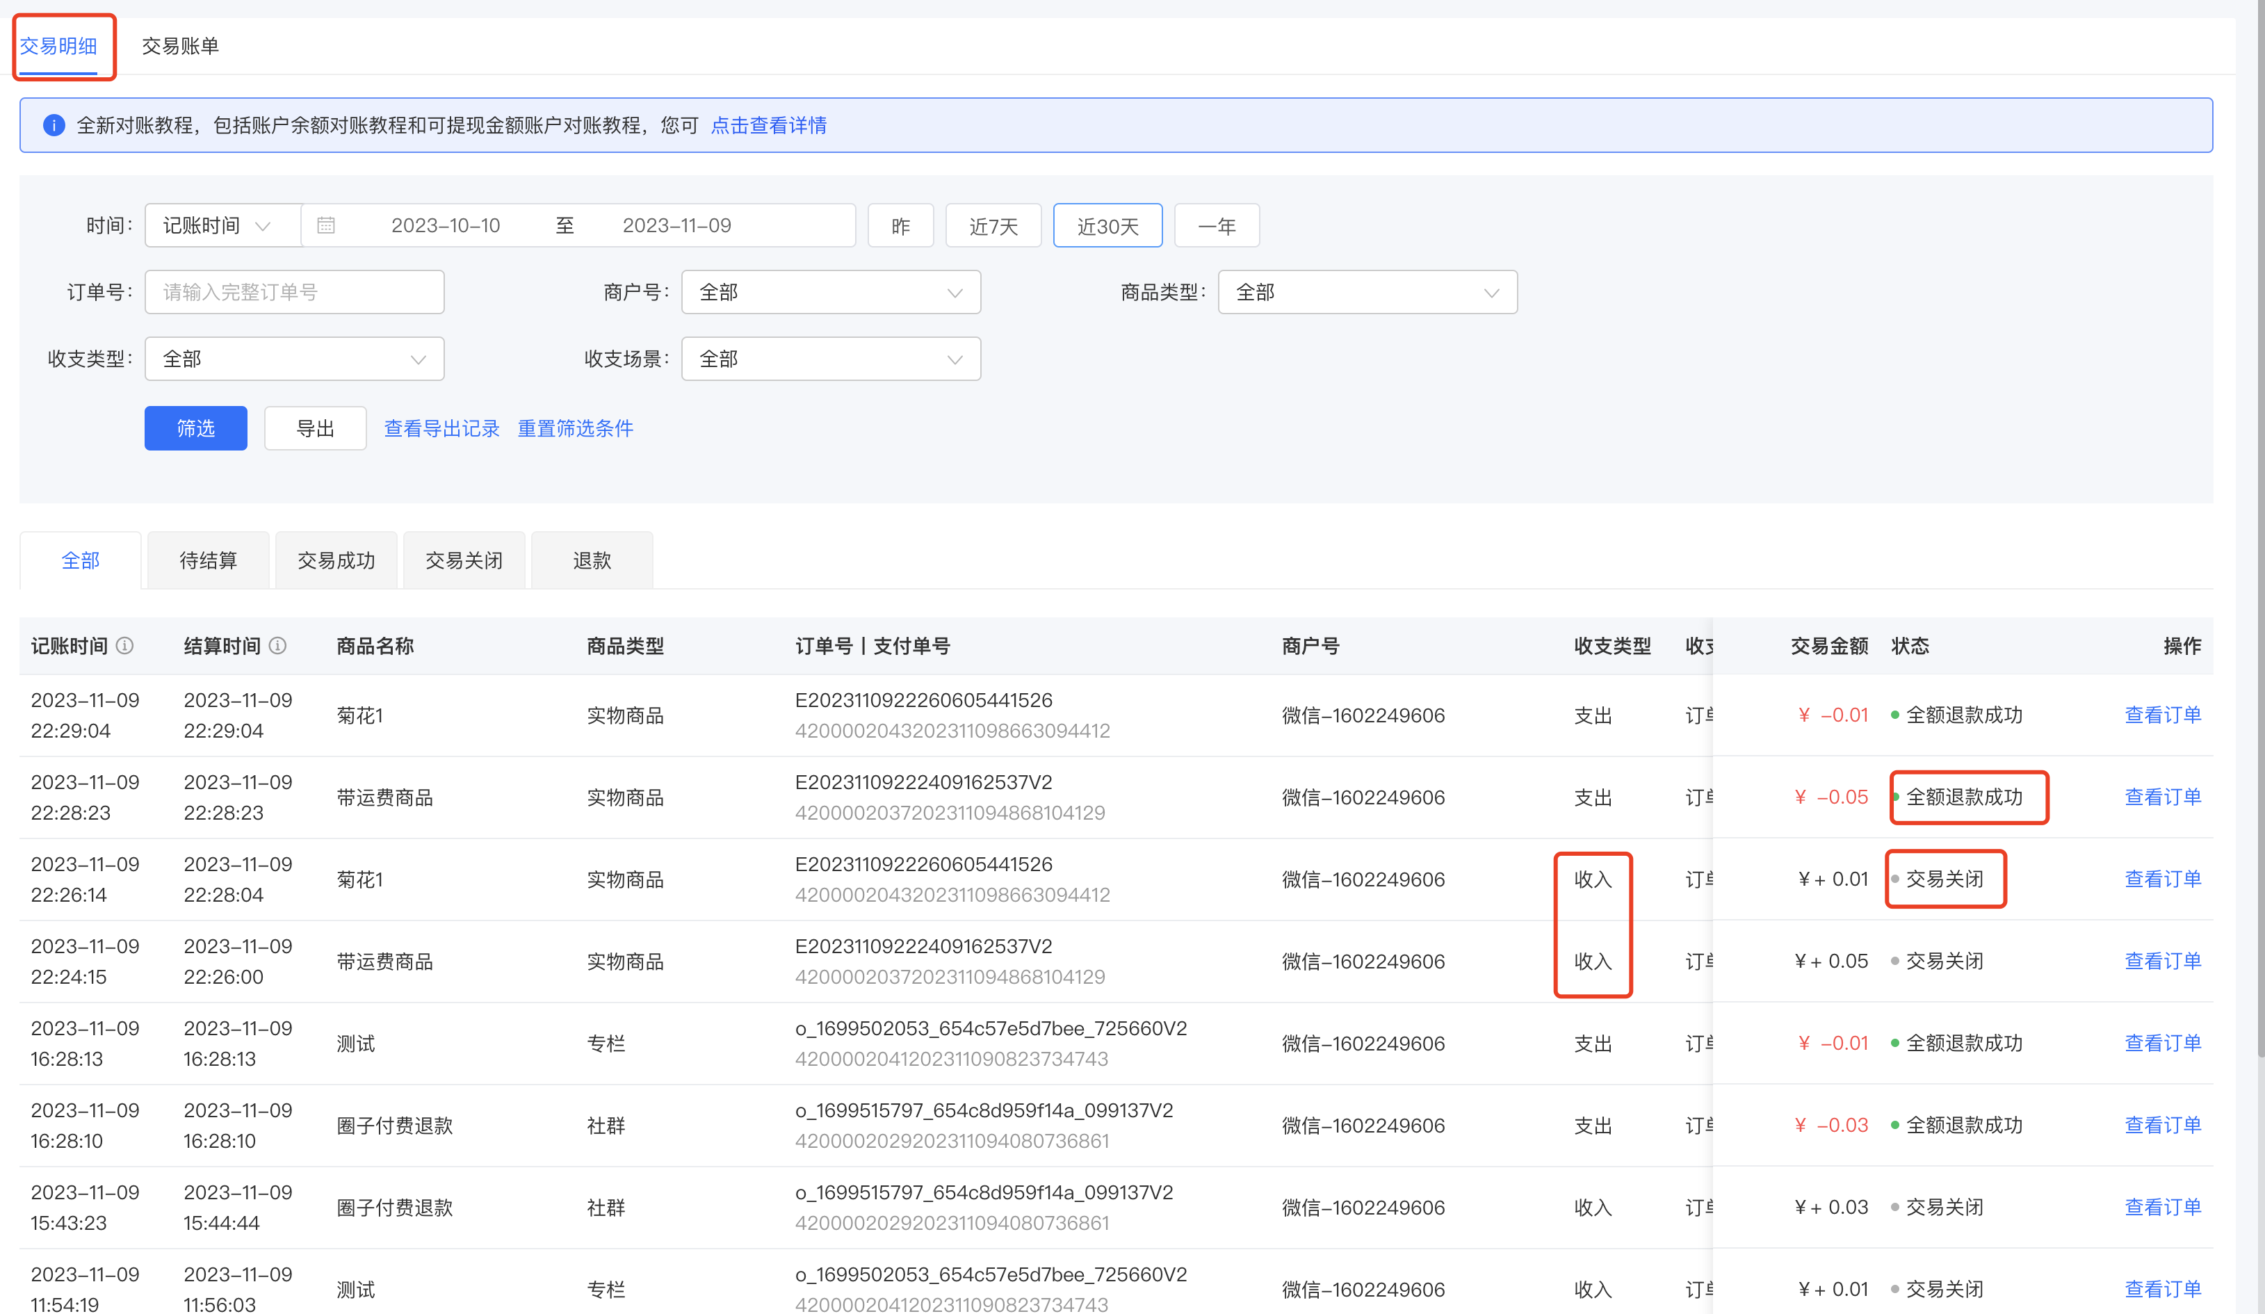The image size is (2265, 1314).
Task: Click the end date 2023-11-09 field
Action: [677, 225]
